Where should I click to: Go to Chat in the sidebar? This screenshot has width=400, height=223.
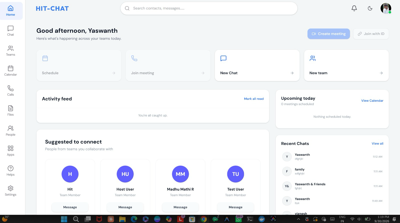(x=10, y=31)
